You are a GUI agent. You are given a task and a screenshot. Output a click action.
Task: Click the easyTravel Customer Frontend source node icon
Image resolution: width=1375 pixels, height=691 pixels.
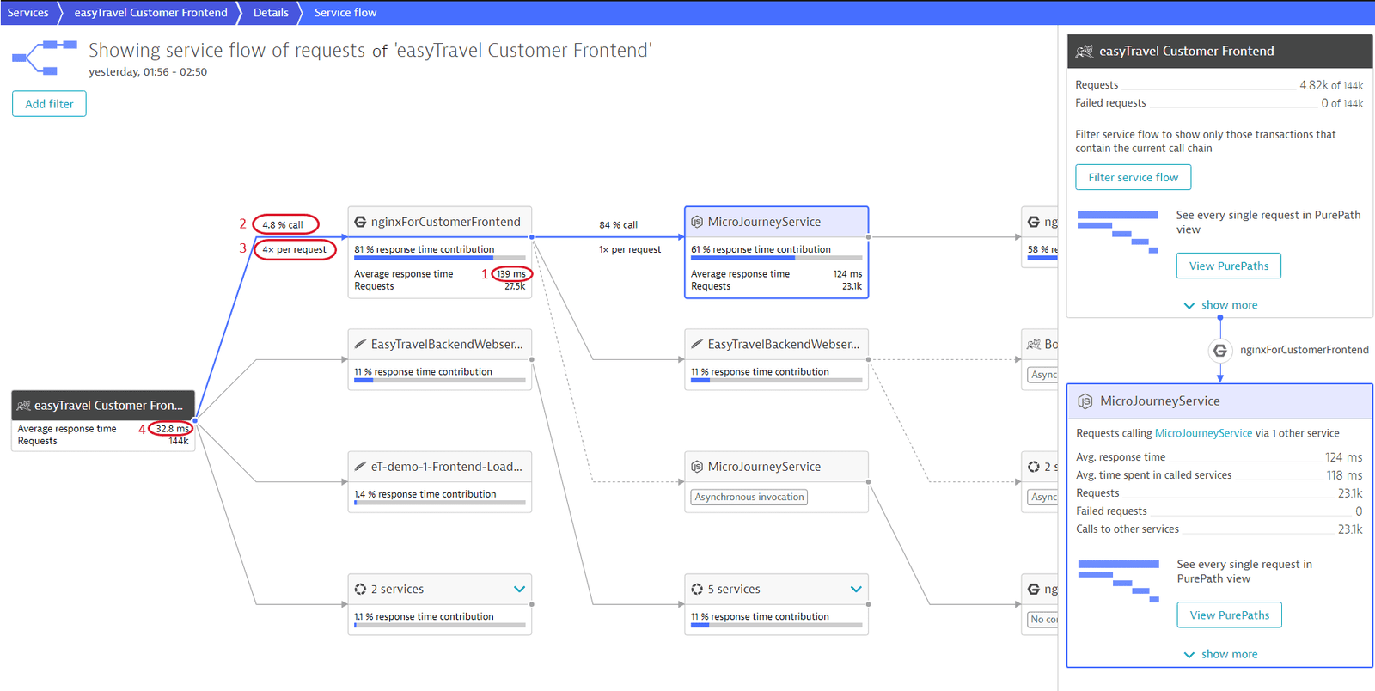tap(24, 406)
